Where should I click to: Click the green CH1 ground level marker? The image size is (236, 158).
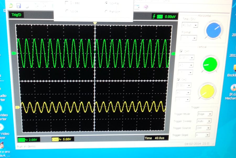click(x=14, y=53)
